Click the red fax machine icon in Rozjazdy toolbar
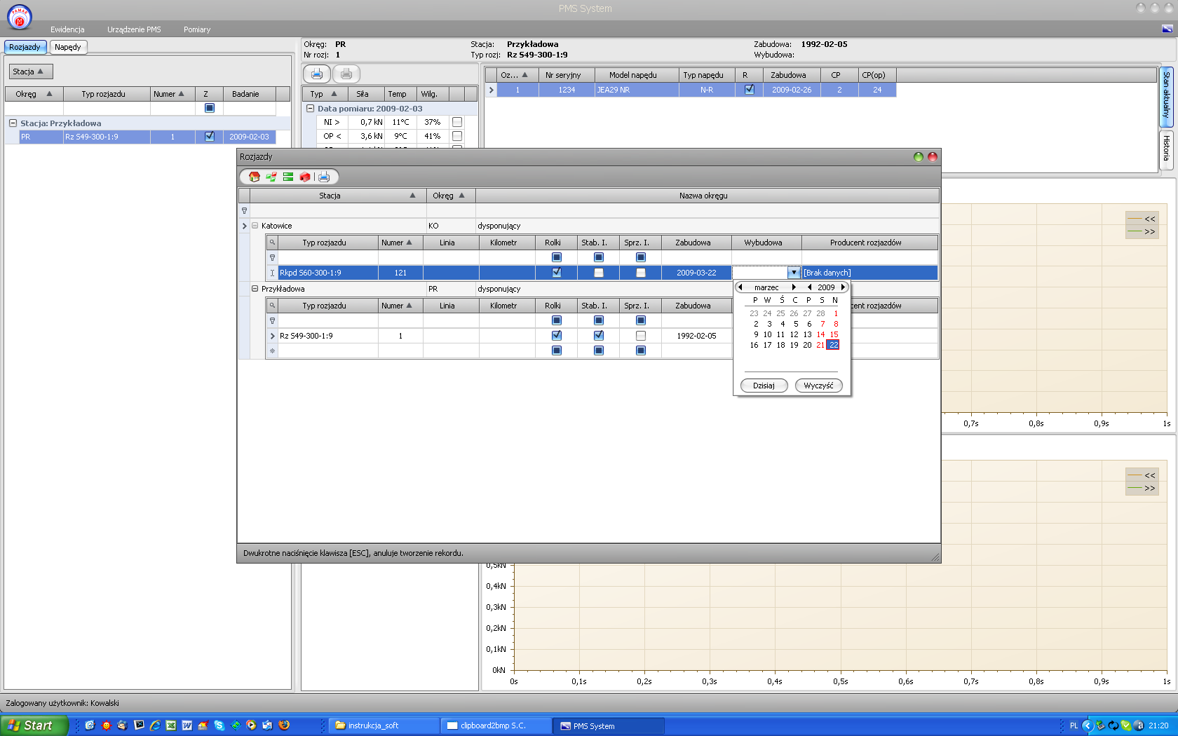Image resolution: width=1178 pixels, height=736 pixels. [305, 177]
